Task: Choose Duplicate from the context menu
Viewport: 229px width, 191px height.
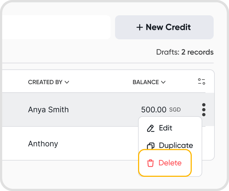Action: [176, 146]
